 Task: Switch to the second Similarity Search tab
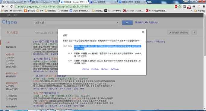click(45, 2)
